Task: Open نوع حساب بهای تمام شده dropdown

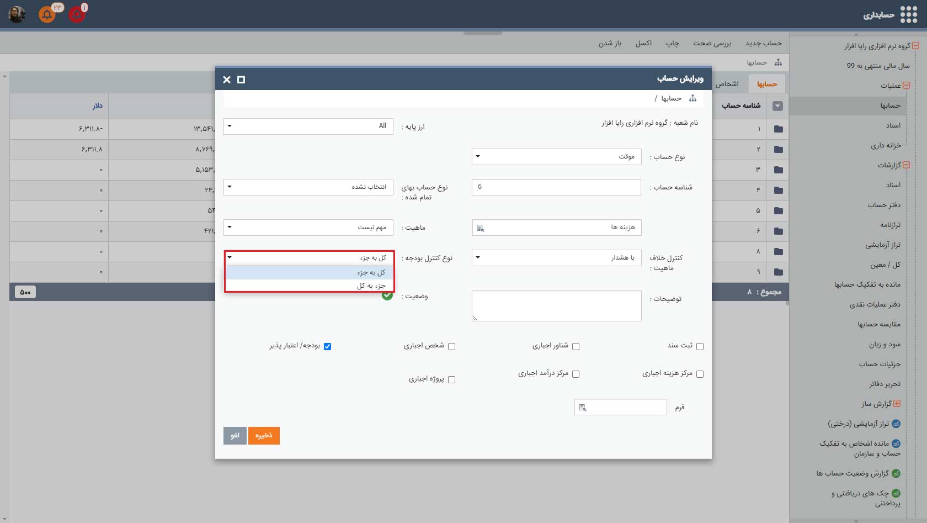Action: pyautogui.click(x=308, y=187)
